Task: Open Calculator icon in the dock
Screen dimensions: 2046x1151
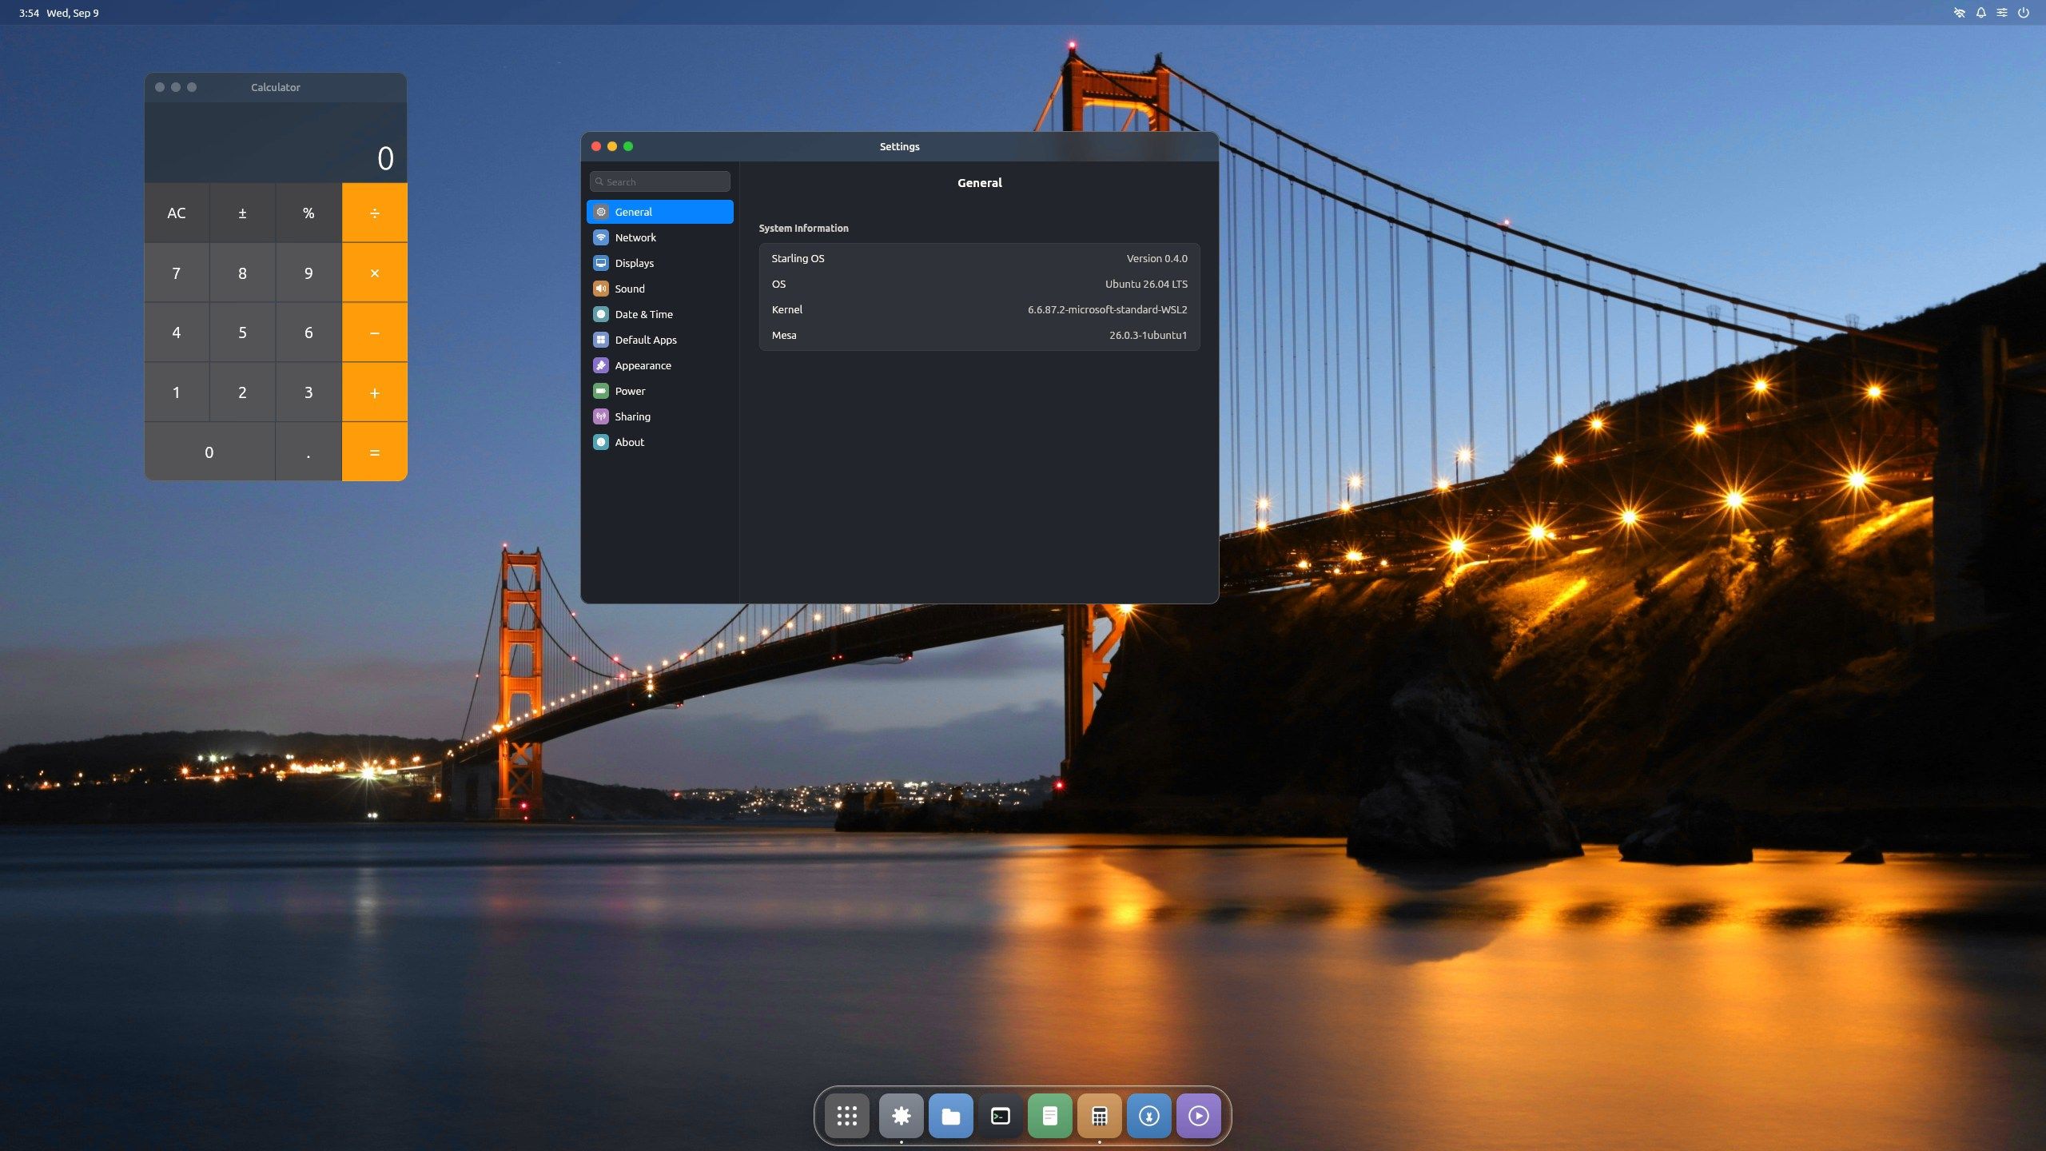Action: pyautogui.click(x=1100, y=1115)
